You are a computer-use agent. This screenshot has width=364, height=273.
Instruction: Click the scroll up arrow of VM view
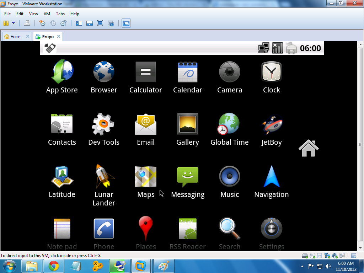click(360, 44)
